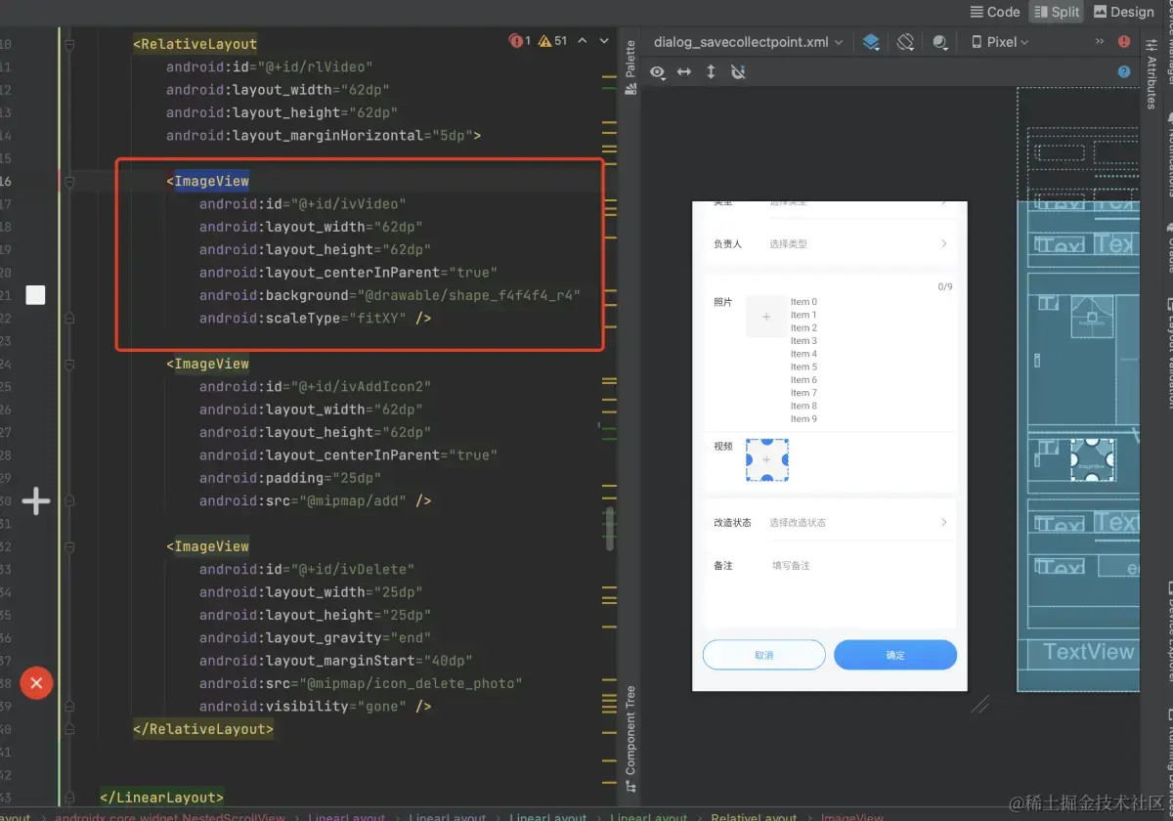Click the 备注 label in preview

tap(722, 566)
